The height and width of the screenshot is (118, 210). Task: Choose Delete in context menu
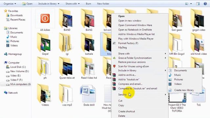click(122, 116)
